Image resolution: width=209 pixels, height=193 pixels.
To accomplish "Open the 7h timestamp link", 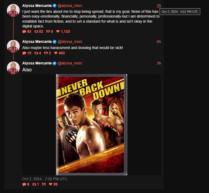I will [159, 6].
